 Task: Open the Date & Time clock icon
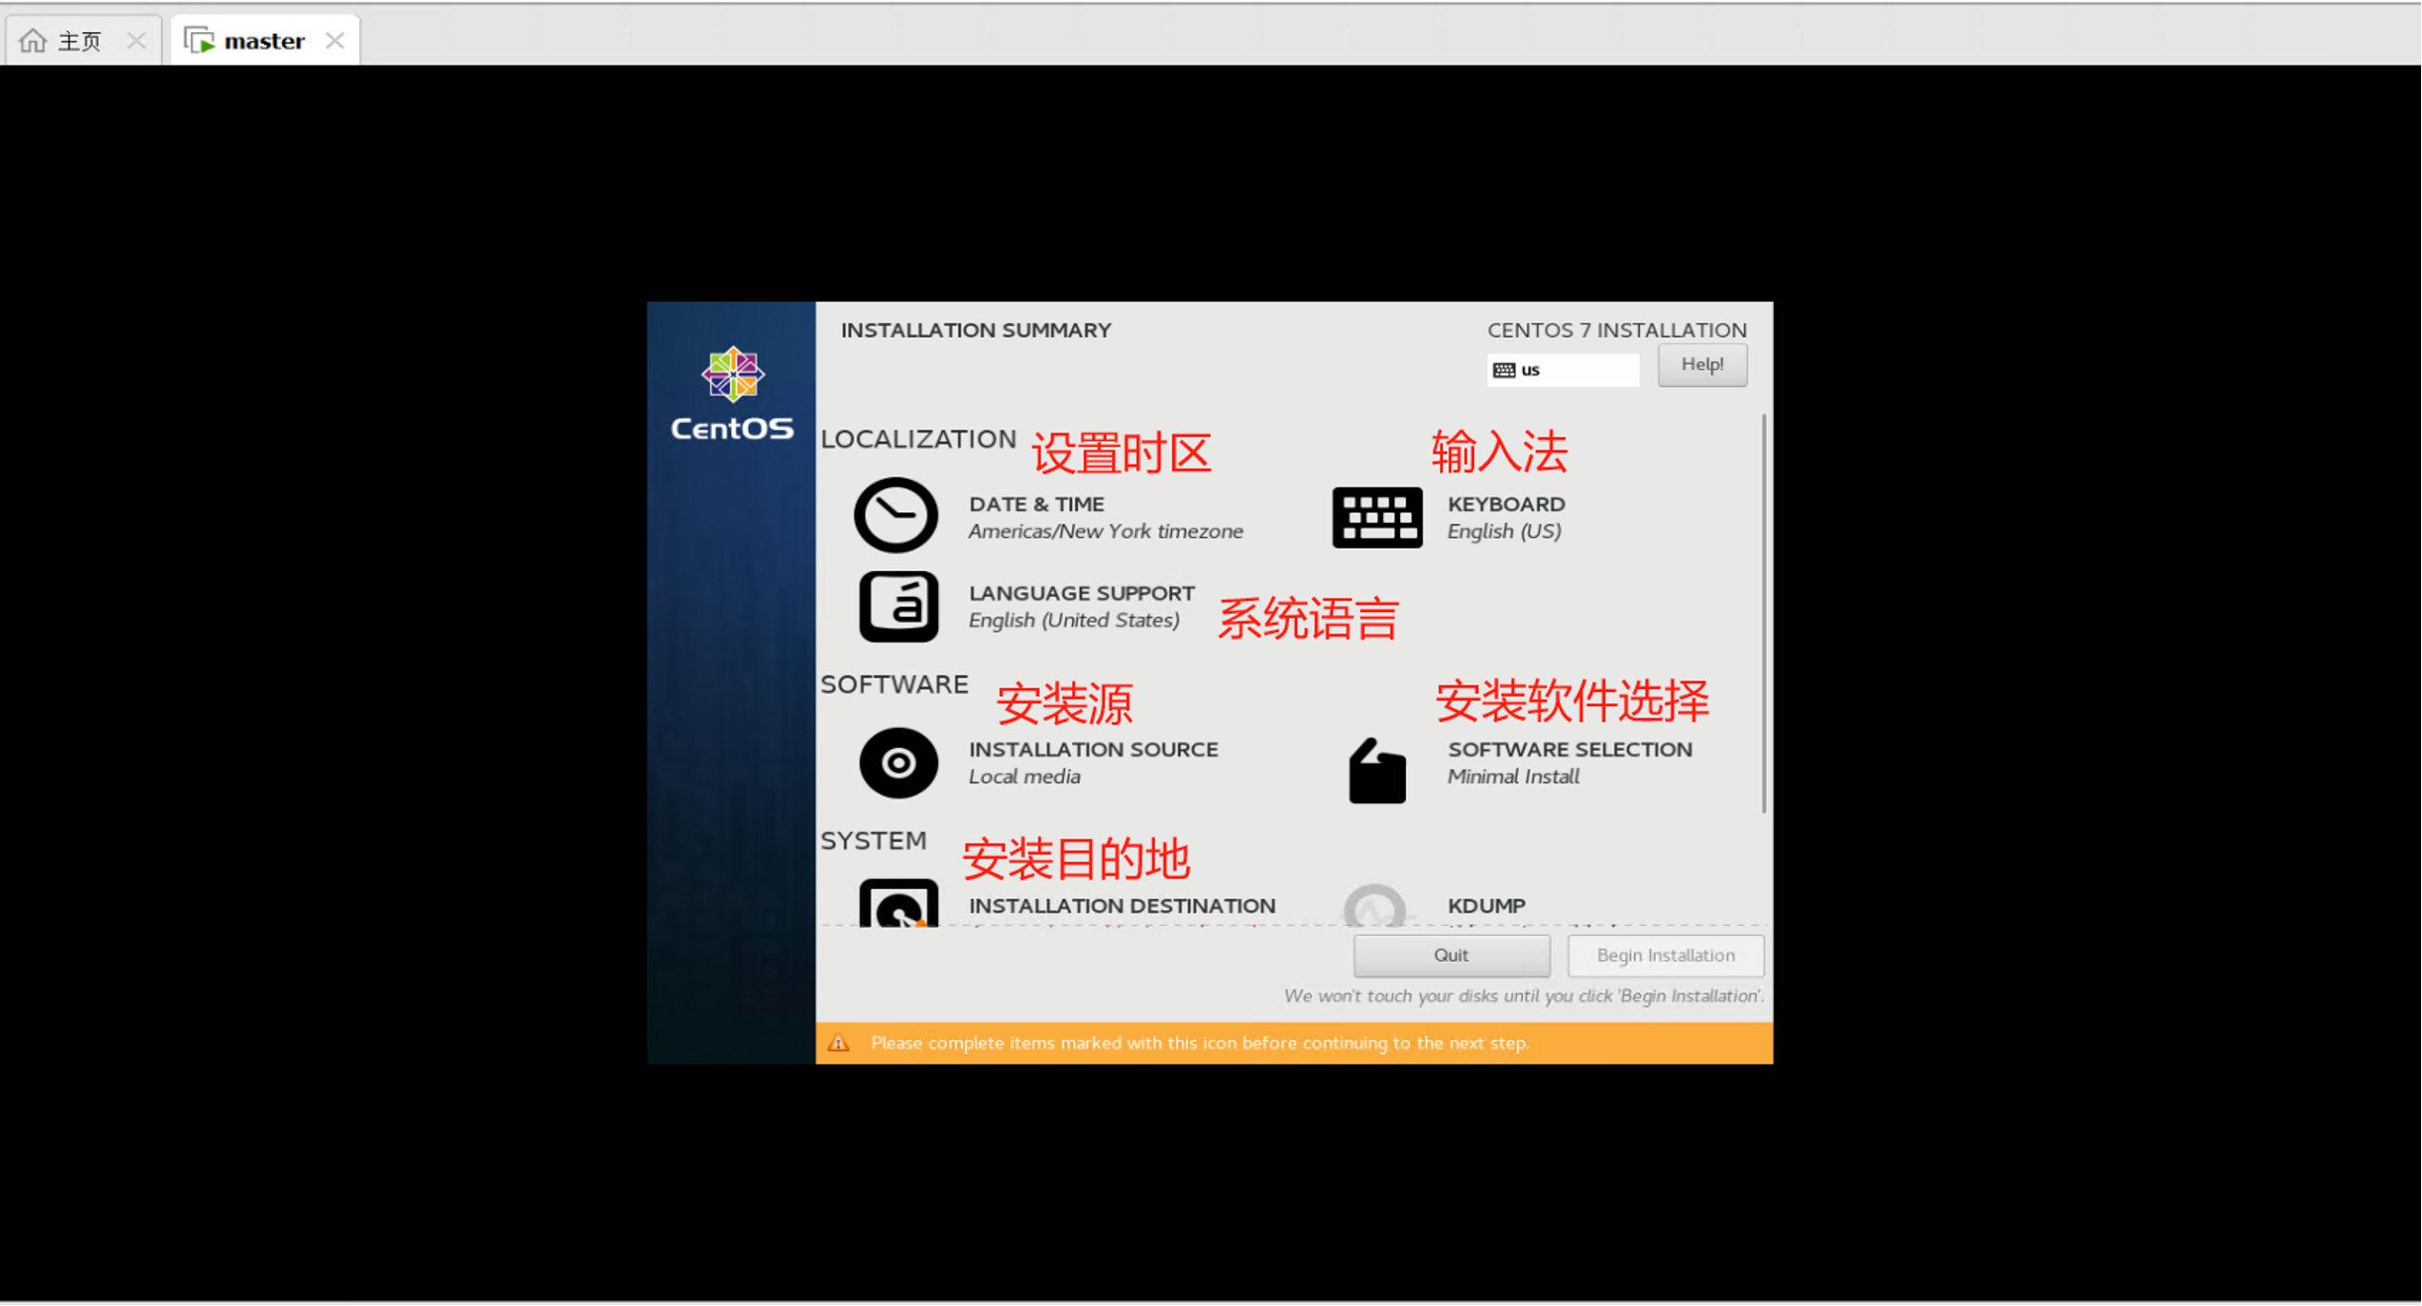click(x=894, y=516)
